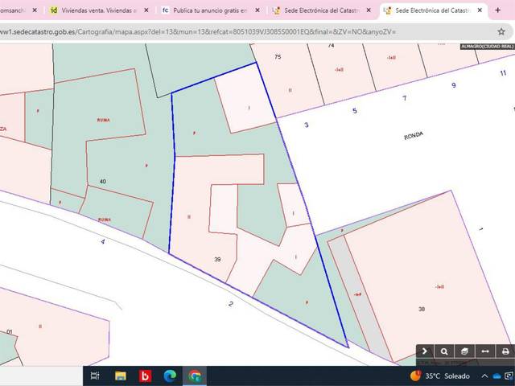Open the map search magnifier tool
The image size is (515, 386).
point(444,351)
